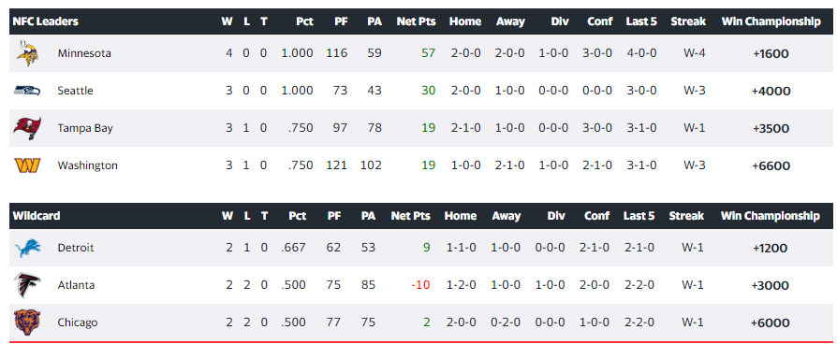The height and width of the screenshot is (344, 837).
Task: Click the Washington Commanders logo
Action: point(27,165)
